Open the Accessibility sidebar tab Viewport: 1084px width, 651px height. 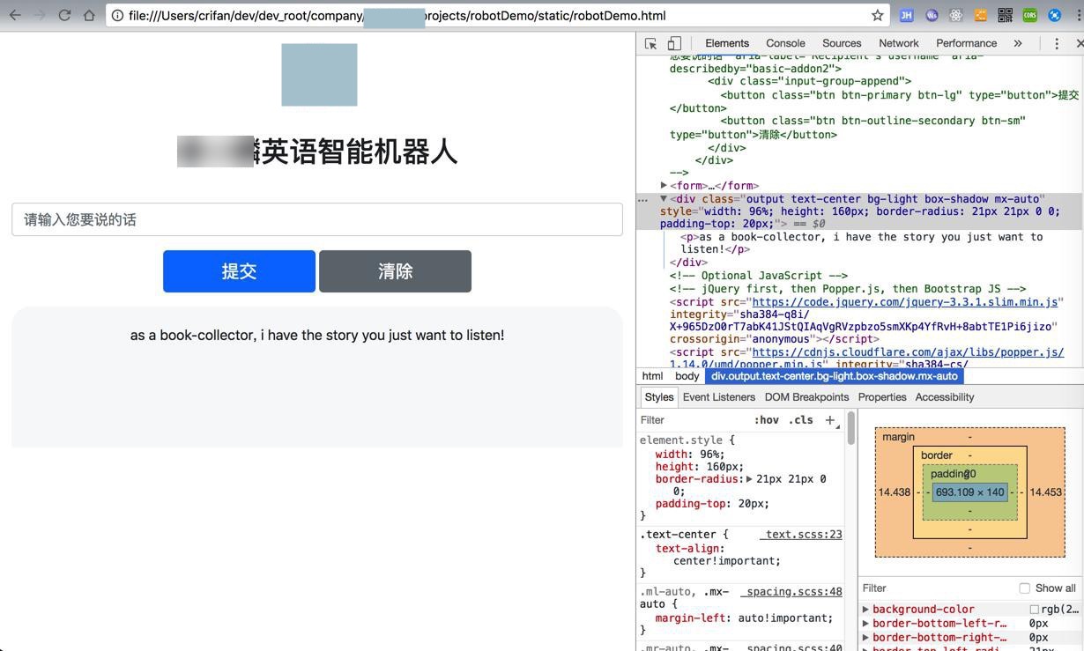pos(945,397)
